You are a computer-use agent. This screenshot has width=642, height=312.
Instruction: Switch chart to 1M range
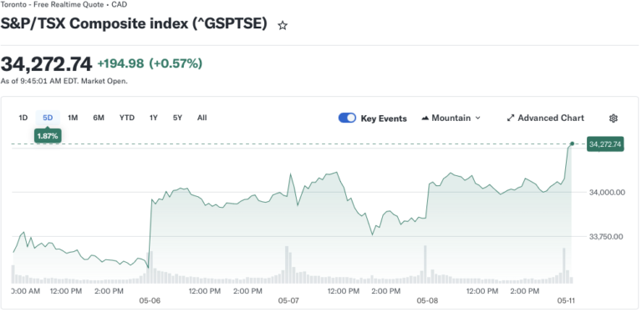coord(73,118)
